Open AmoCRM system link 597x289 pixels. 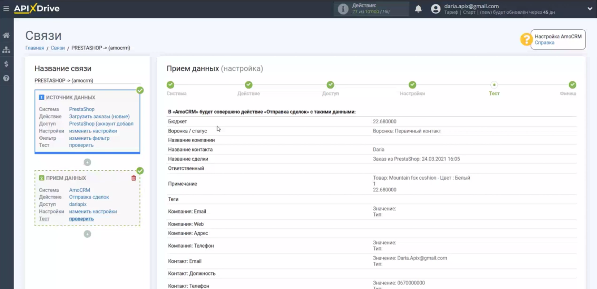(x=79, y=190)
